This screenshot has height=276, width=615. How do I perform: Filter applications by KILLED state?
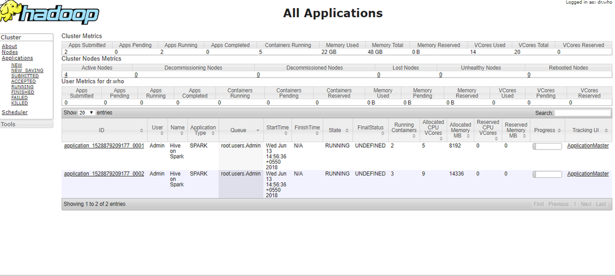[x=20, y=103]
